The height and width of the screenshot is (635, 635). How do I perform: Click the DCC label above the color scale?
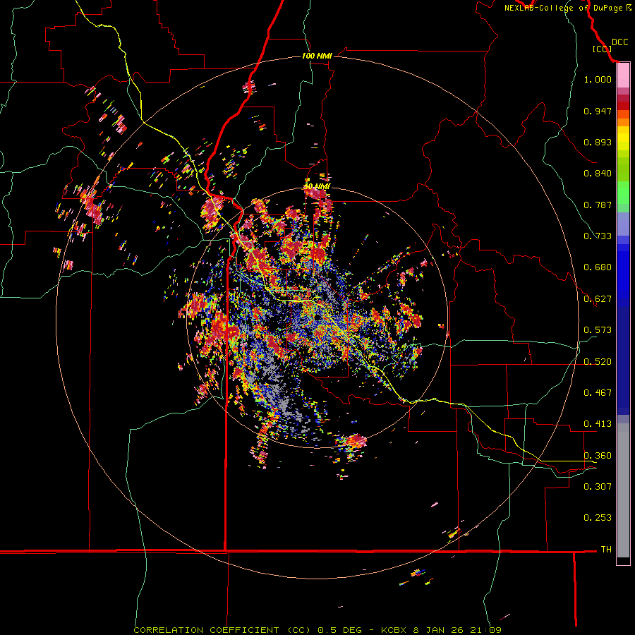pos(620,42)
